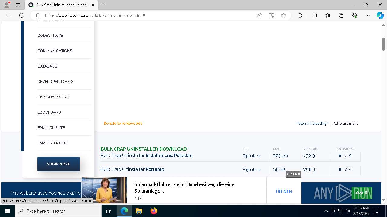Click 77.9 MB size value
Viewport: 387px width, 217px height.
pyautogui.click(x=280, y=156)
